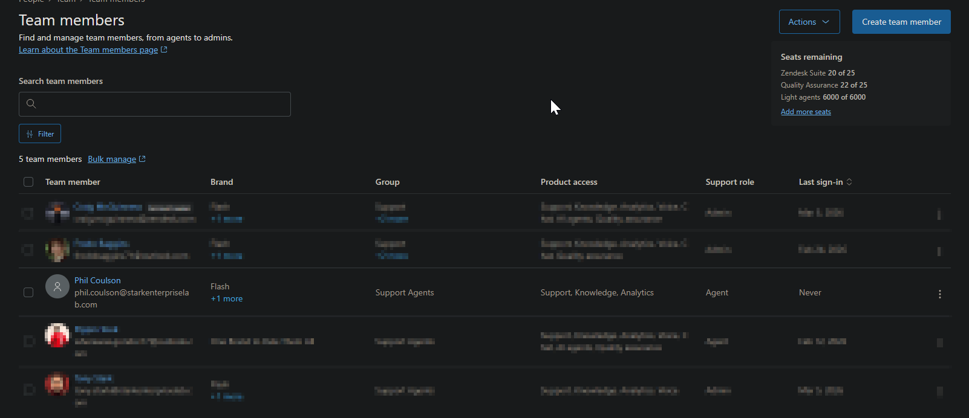Open the three-dot menu for Phil Coulson
This screenshot has height=418, width=969.
tap(939, 294)
